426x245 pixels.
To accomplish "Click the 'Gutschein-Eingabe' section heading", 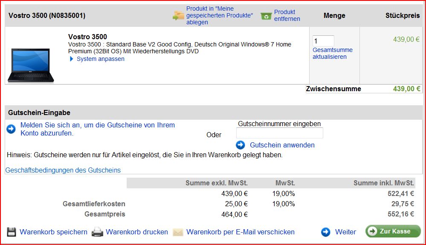I will [x=39, y=112].
